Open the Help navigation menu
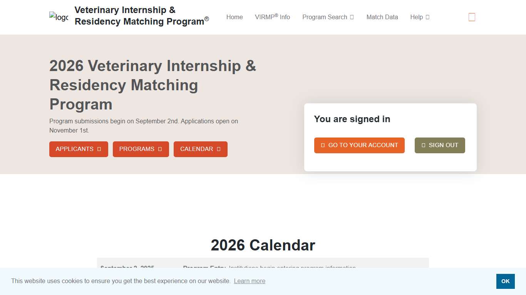 click(x=416, y=17)
